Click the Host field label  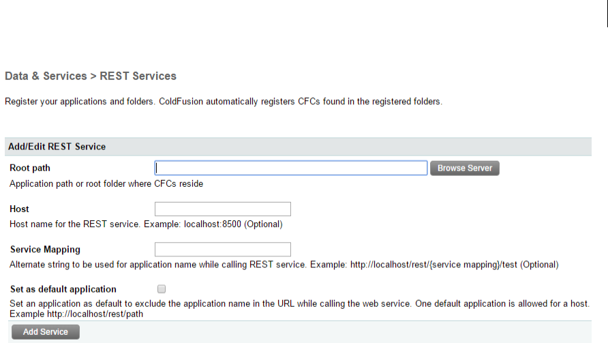pos(19,209)
